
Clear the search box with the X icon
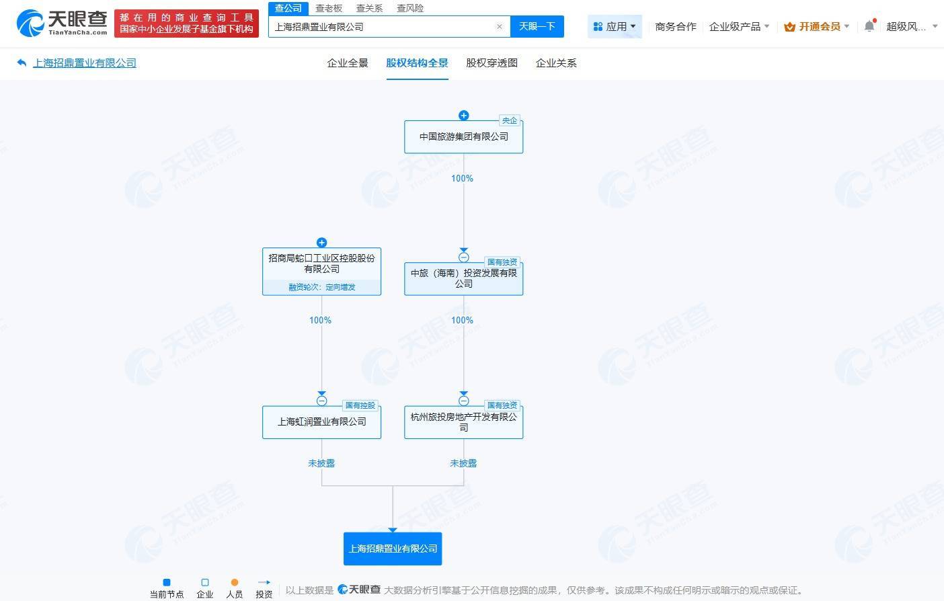coord(500,27)
